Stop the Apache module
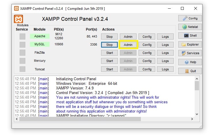The height and width of the screenshot is (135, 214). pyautogui.click(x=109, y=37)
